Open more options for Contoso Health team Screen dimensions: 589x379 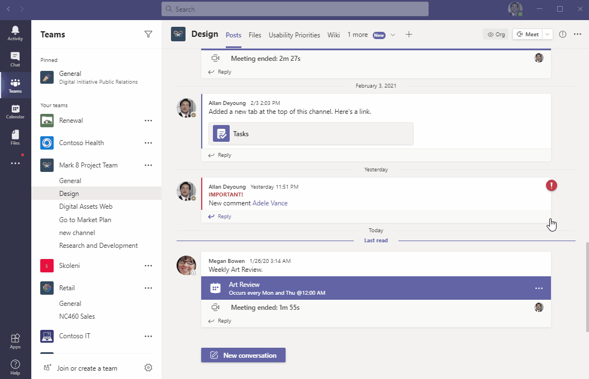tap(149, 142)
